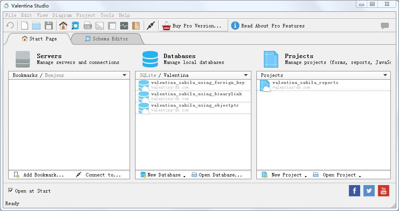Image resolution: width=399 pixels, height=211 pixels.
Task: Open the Facebook page icon
Action: tap(355, 191)
